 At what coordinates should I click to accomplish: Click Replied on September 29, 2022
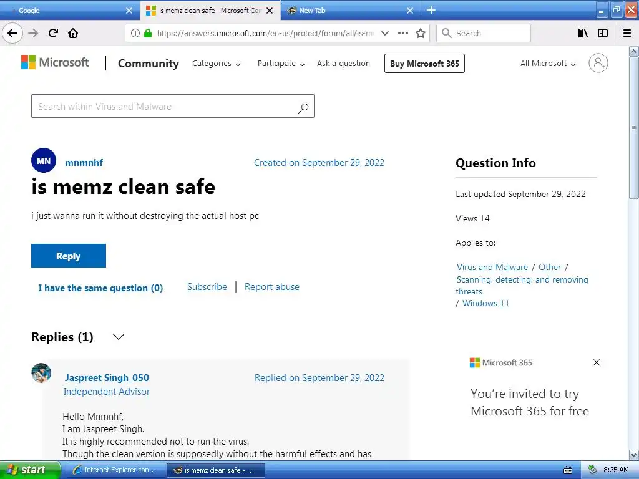[x=319, y=377]
